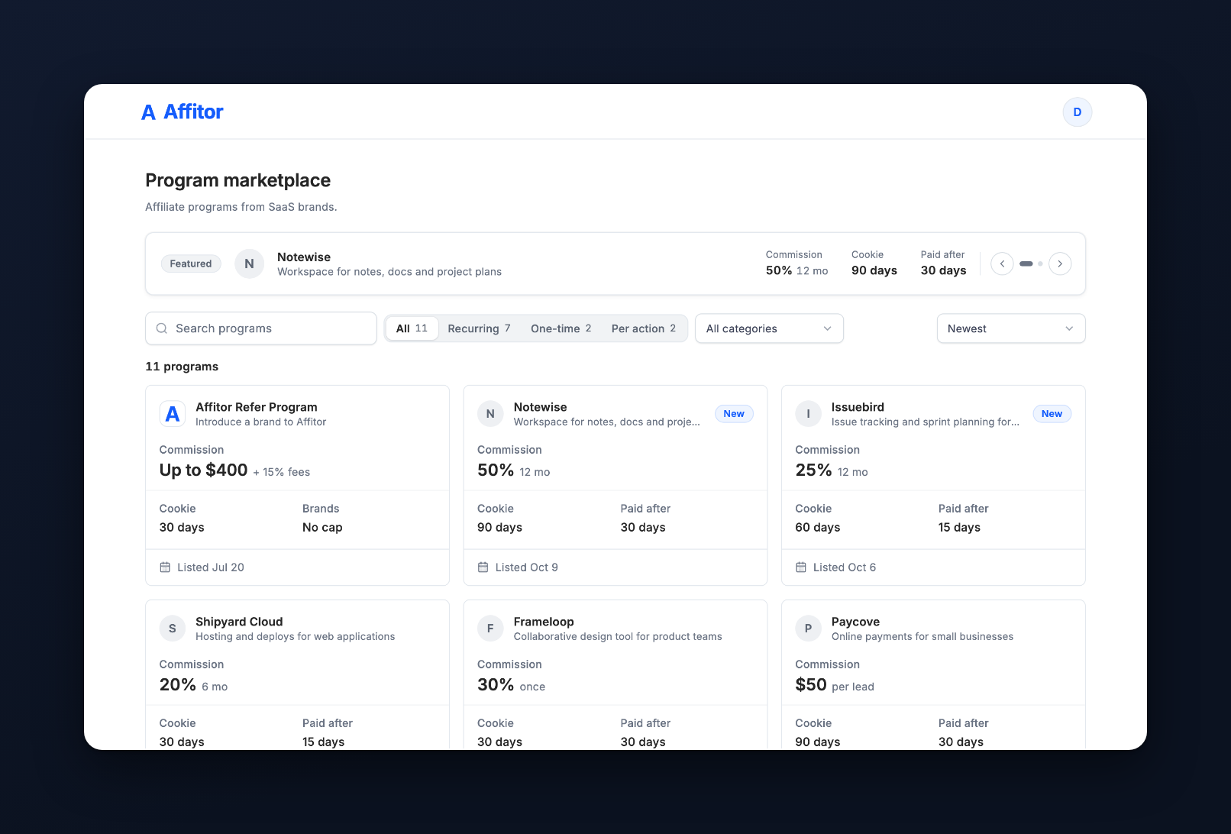Screen dimensions: 1231x834
Task: Click the featured Notewise N avatar
Action: pyautogui.click(x=249, y=263)
